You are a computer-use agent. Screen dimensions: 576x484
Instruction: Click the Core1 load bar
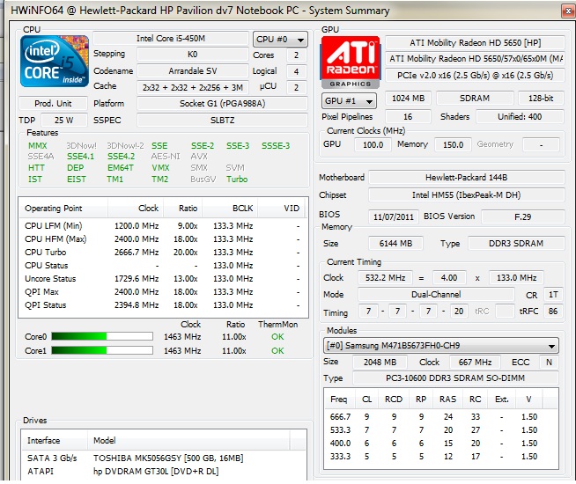click(102, 350)
